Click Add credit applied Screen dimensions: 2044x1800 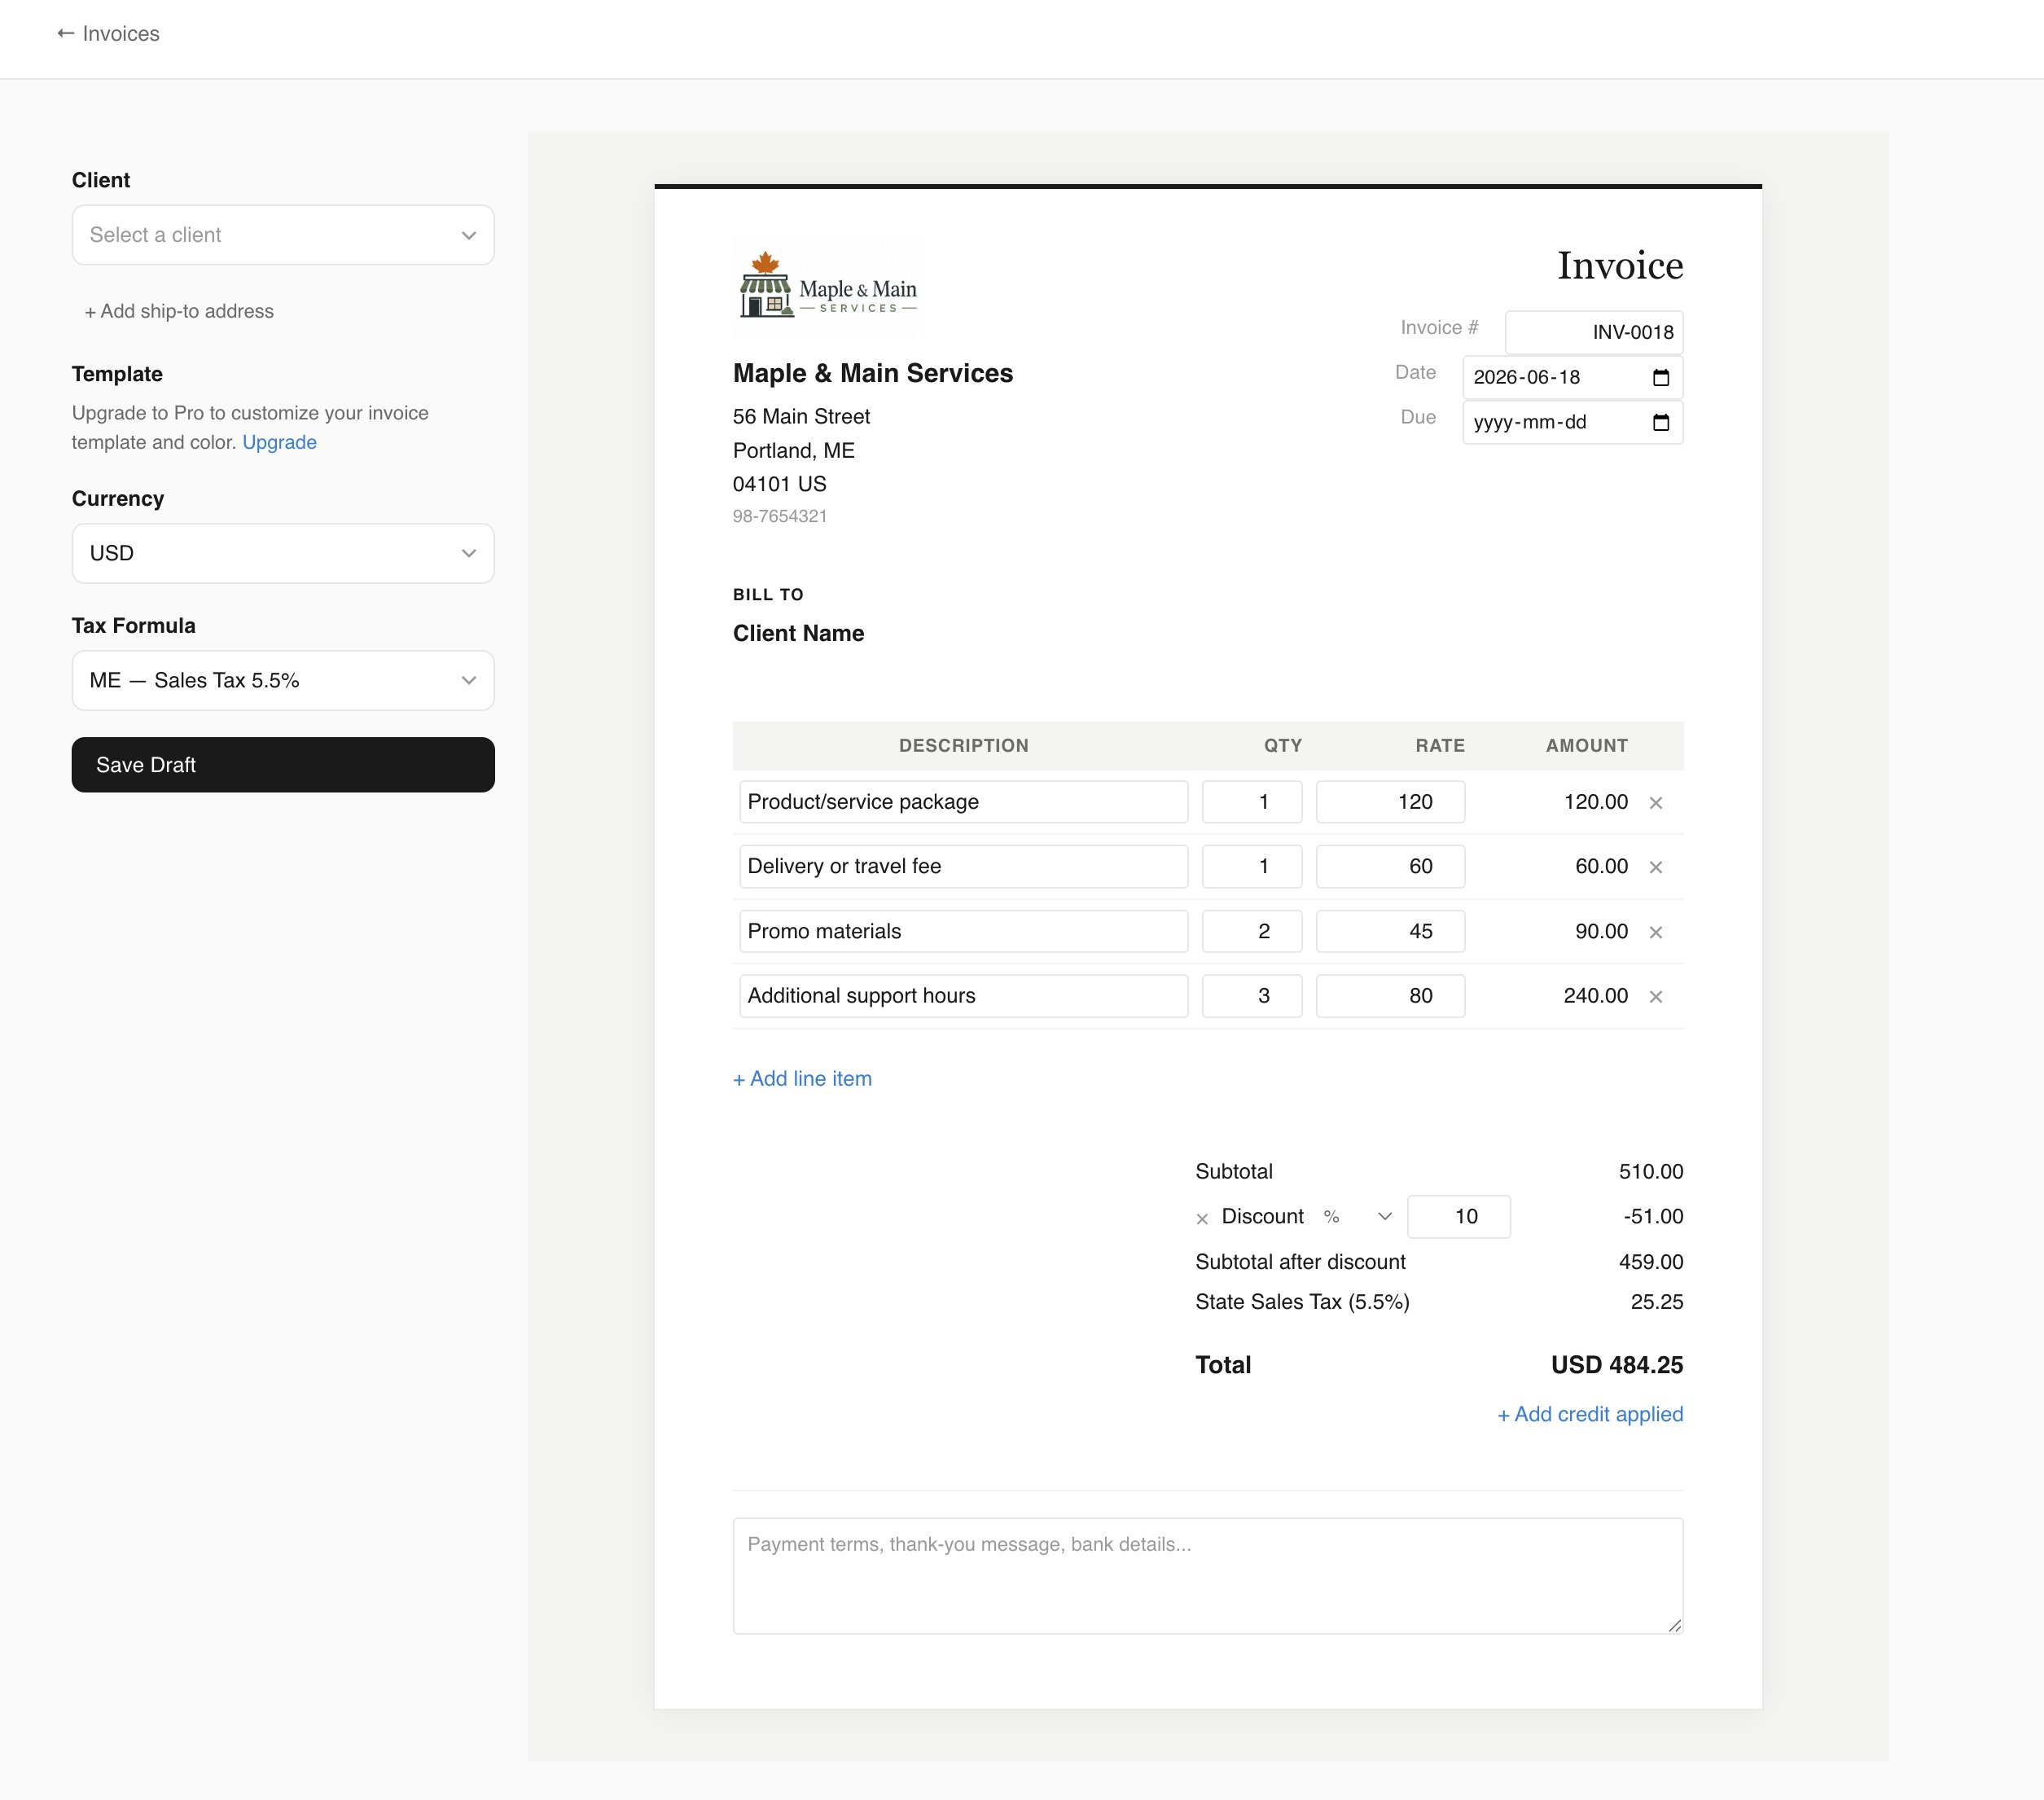1590,1414
